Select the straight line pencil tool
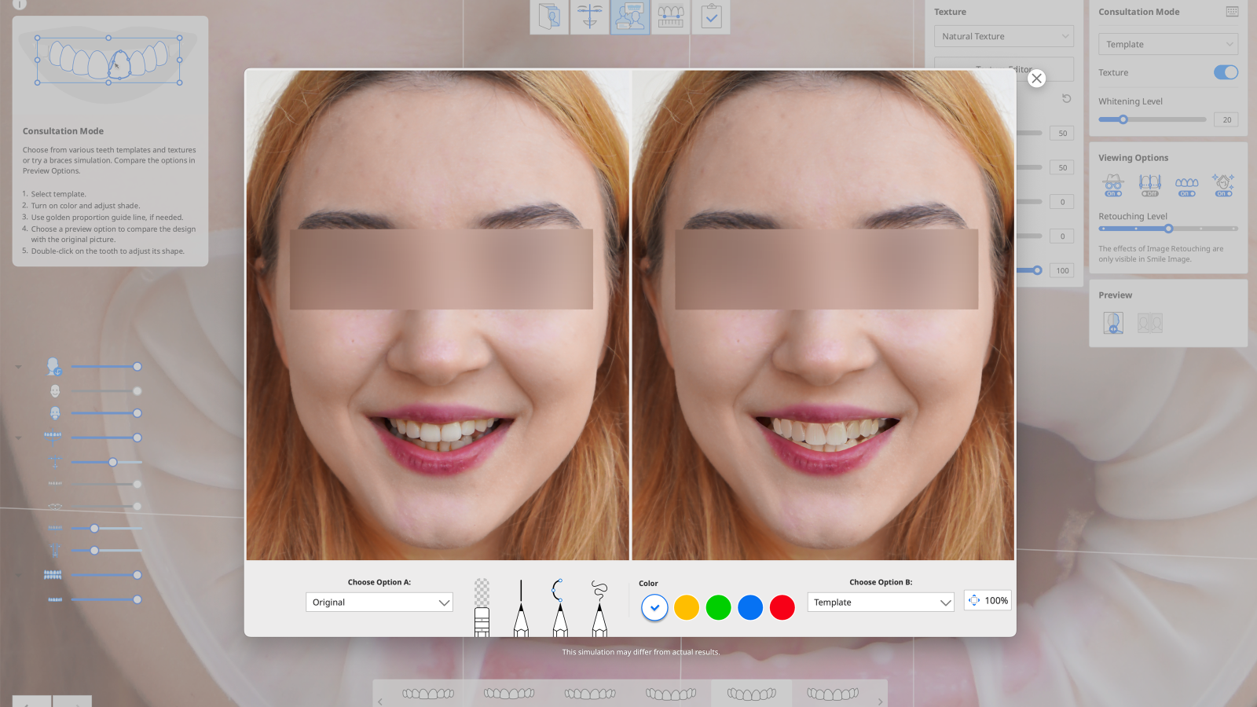Viewport: 1257px width, 707px height. pos(521,607)
